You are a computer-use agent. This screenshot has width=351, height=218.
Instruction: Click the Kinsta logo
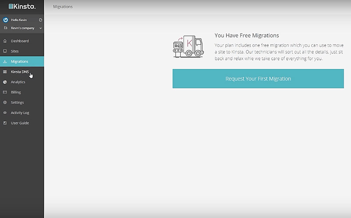(22, 7)
